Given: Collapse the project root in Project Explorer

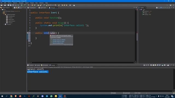Looking at the screenshot, I should point(1,10).
